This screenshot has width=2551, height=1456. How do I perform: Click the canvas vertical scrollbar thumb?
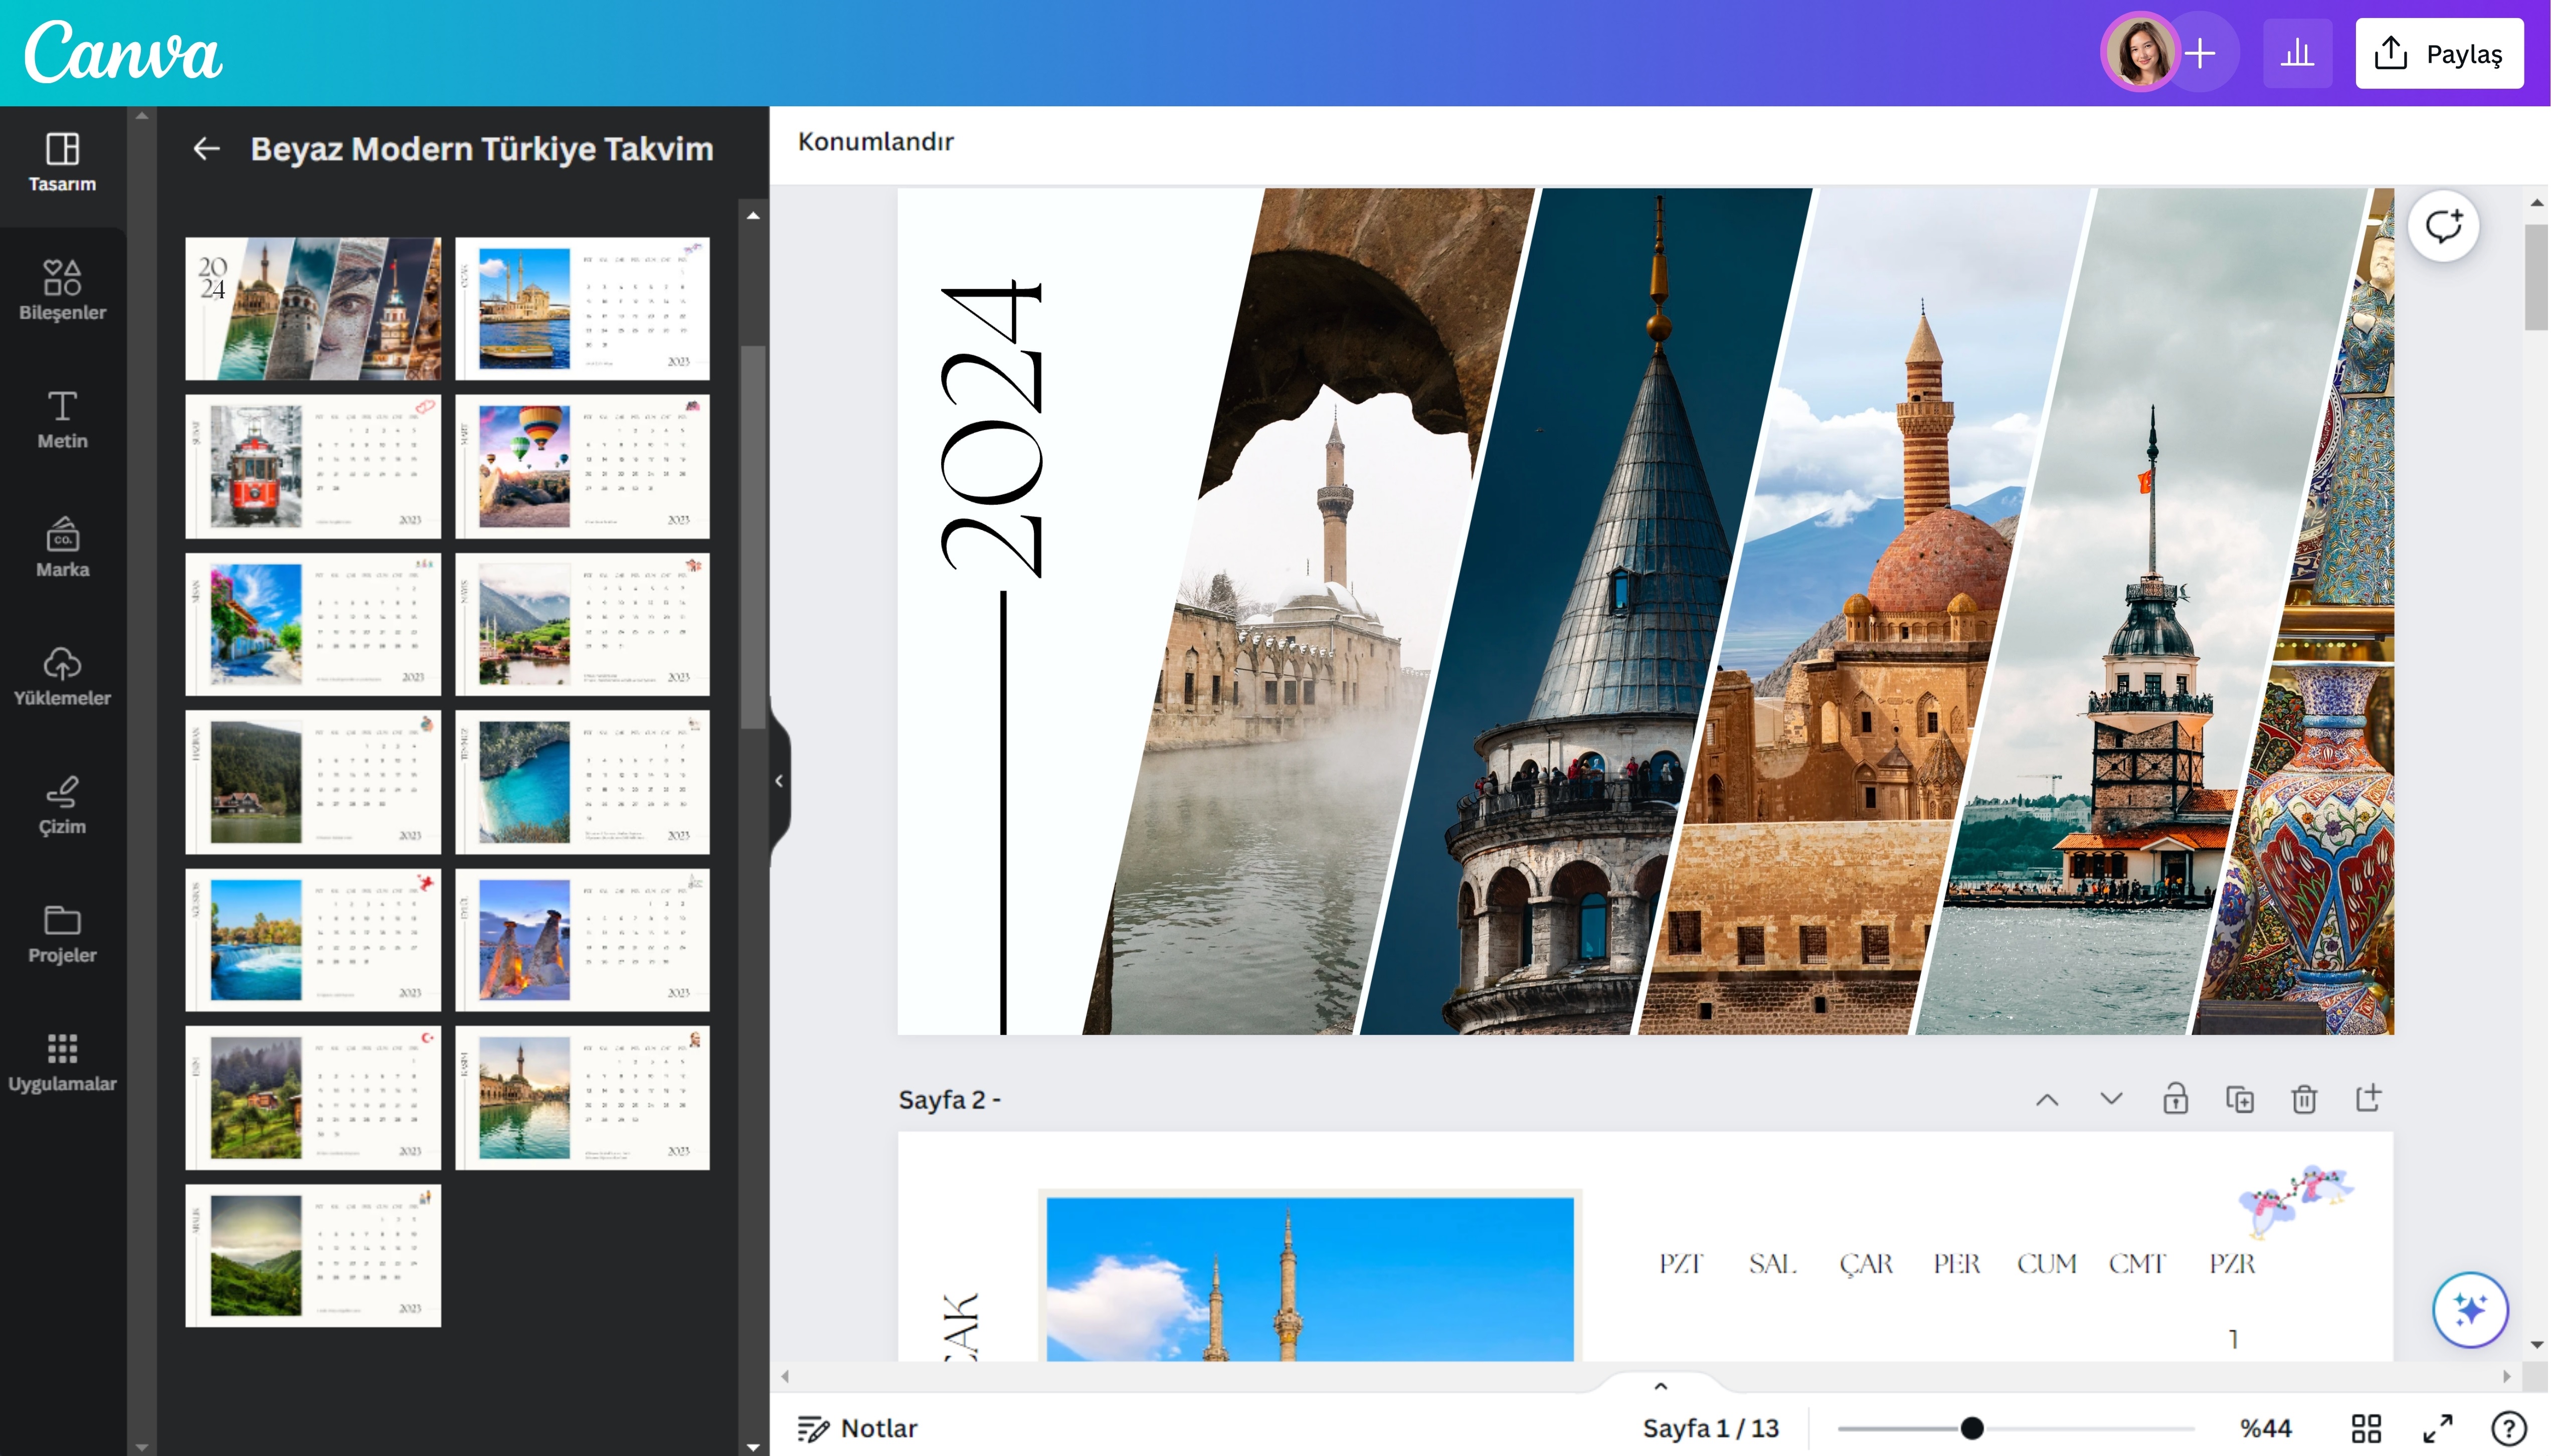[x=2536, y=277]
